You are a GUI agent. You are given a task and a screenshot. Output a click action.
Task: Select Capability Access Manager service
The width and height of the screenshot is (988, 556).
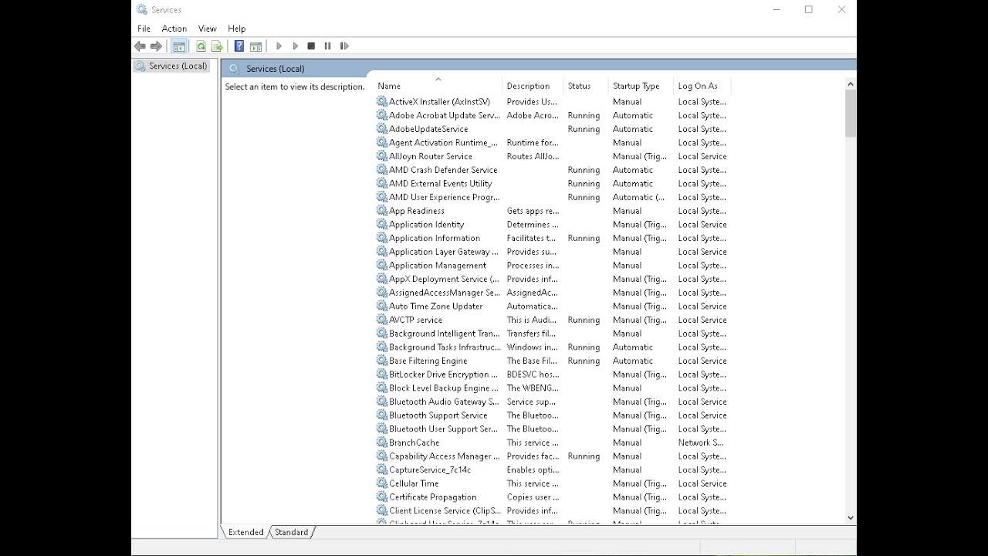point(552,456)
